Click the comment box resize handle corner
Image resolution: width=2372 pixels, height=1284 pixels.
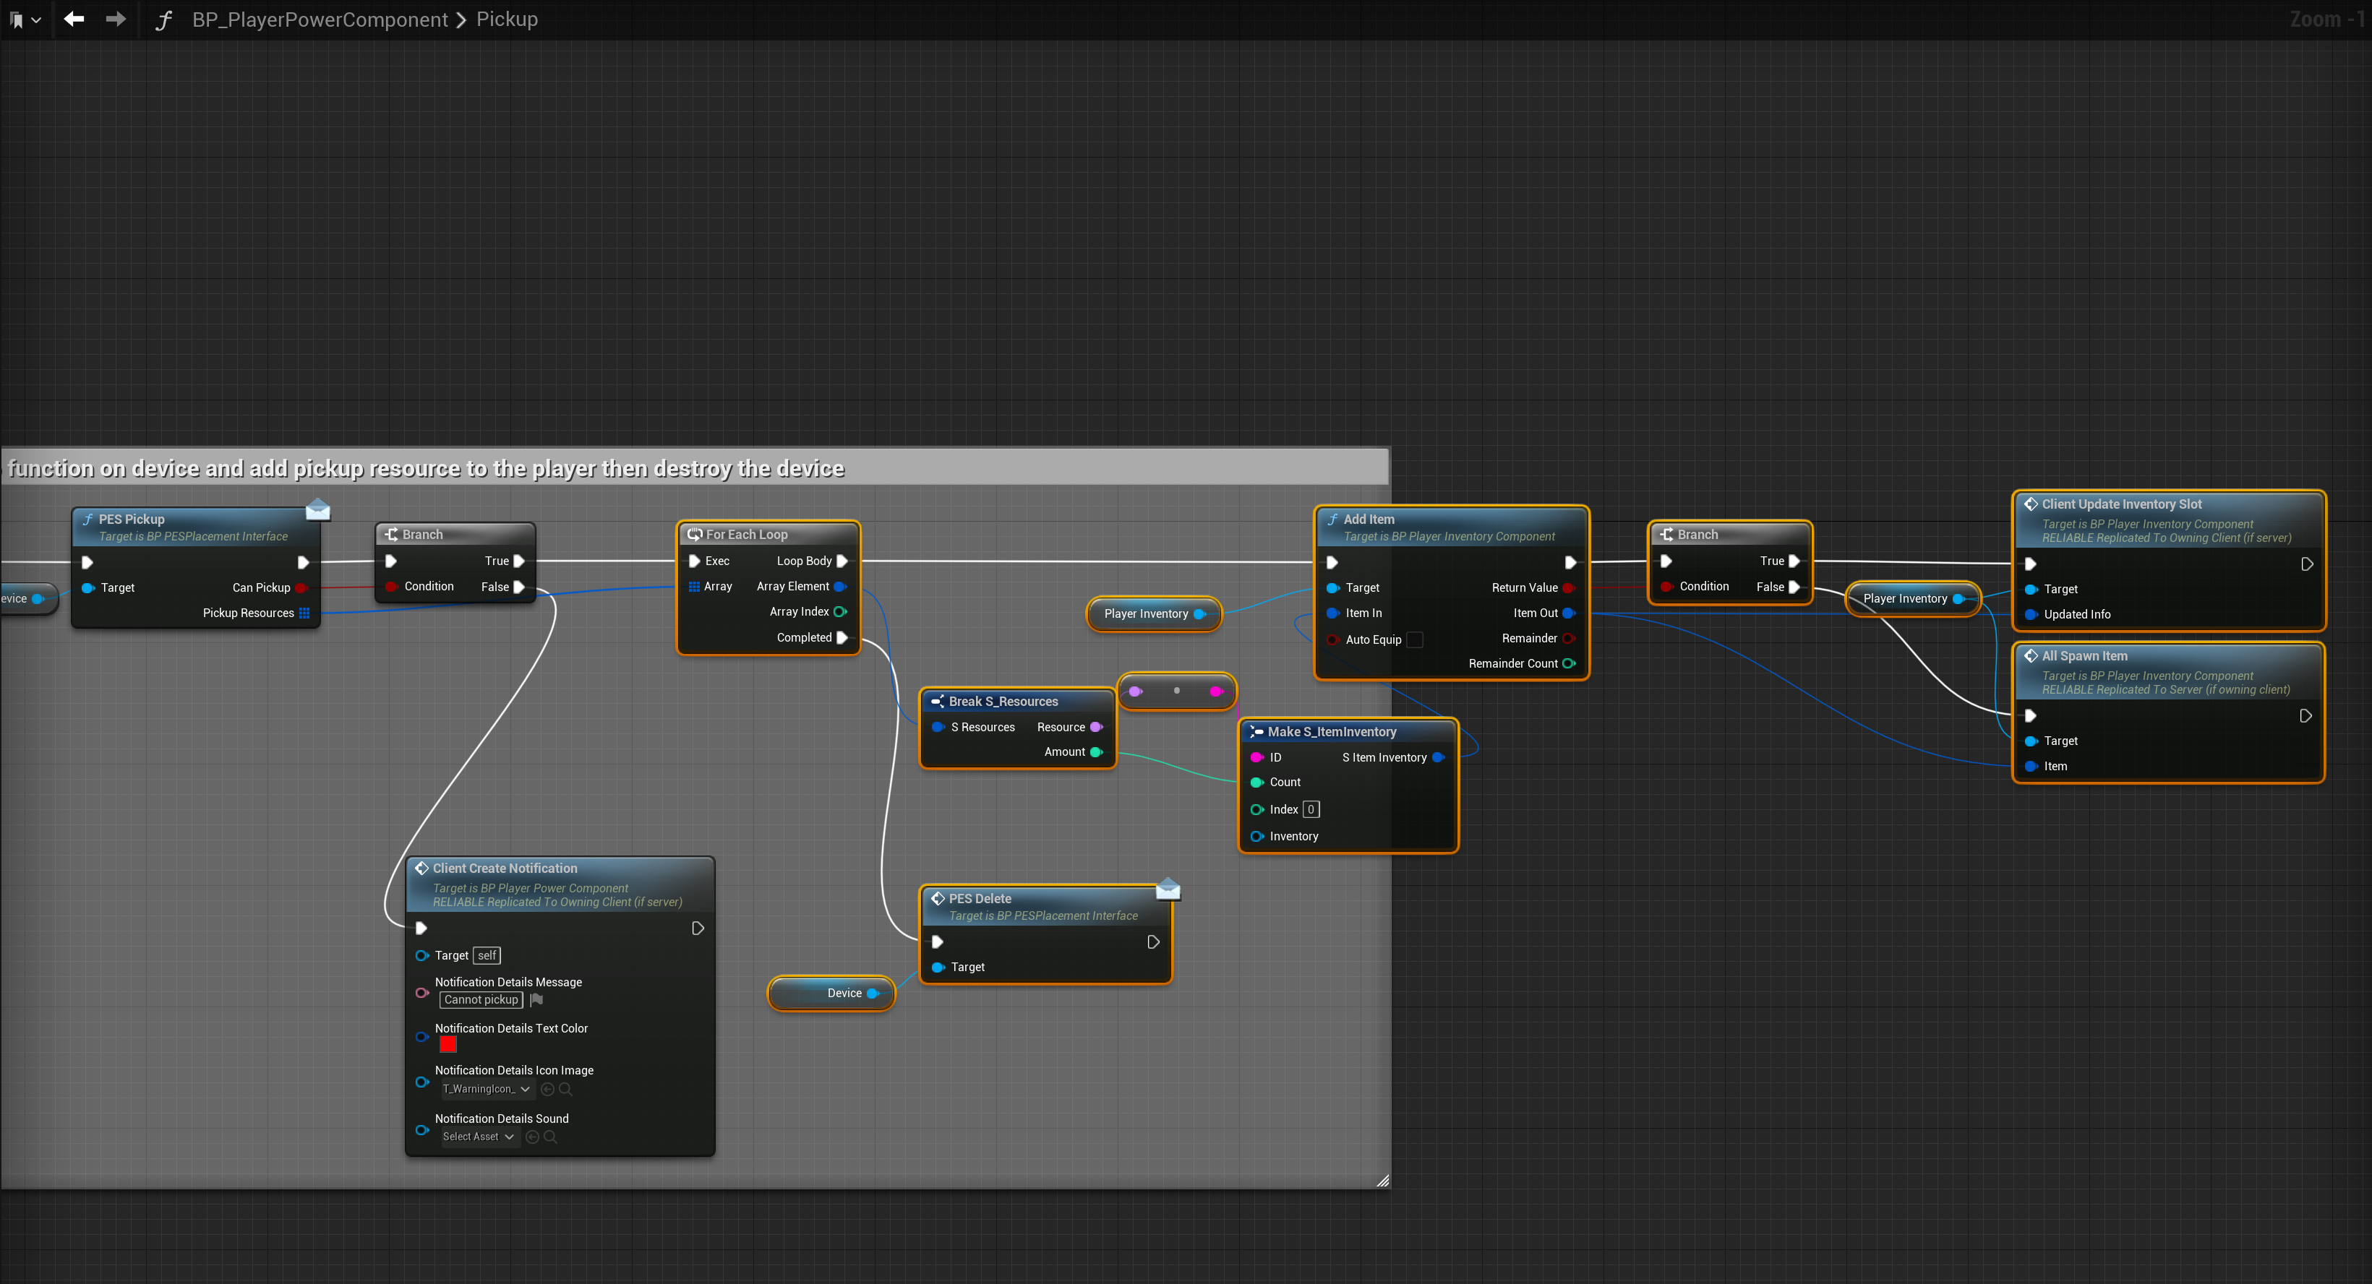pos(1382,1181)
